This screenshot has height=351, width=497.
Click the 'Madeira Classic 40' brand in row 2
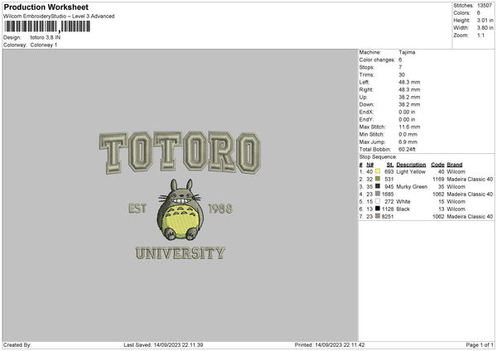coord(470,180)
